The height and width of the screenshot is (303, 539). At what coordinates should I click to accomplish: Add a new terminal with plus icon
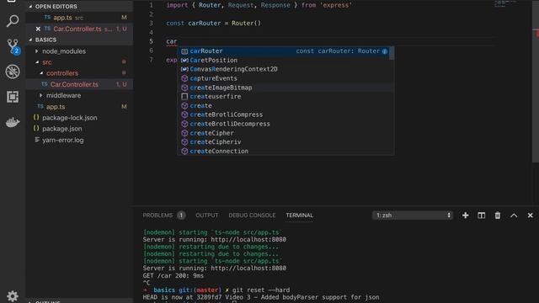465,215
